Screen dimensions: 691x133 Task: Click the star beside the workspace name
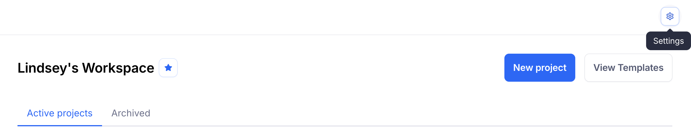coord(168,68)
